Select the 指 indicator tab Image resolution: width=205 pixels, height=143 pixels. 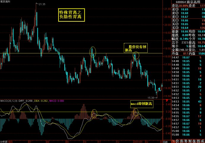[182, 141]
